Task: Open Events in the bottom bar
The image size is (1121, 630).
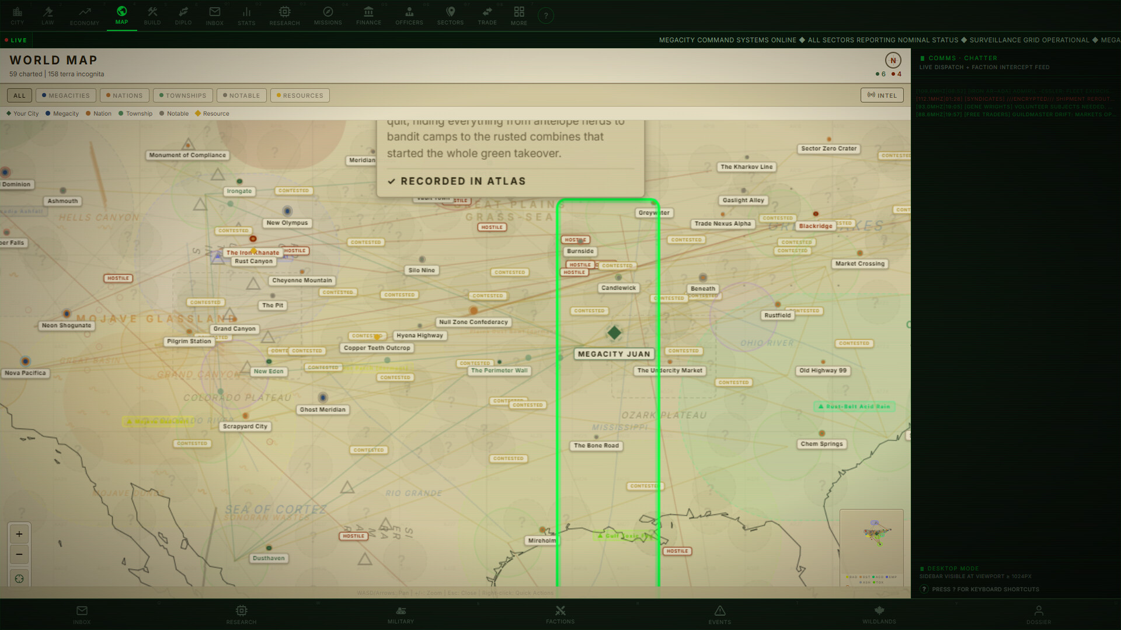Action: [x=720, y=615]
